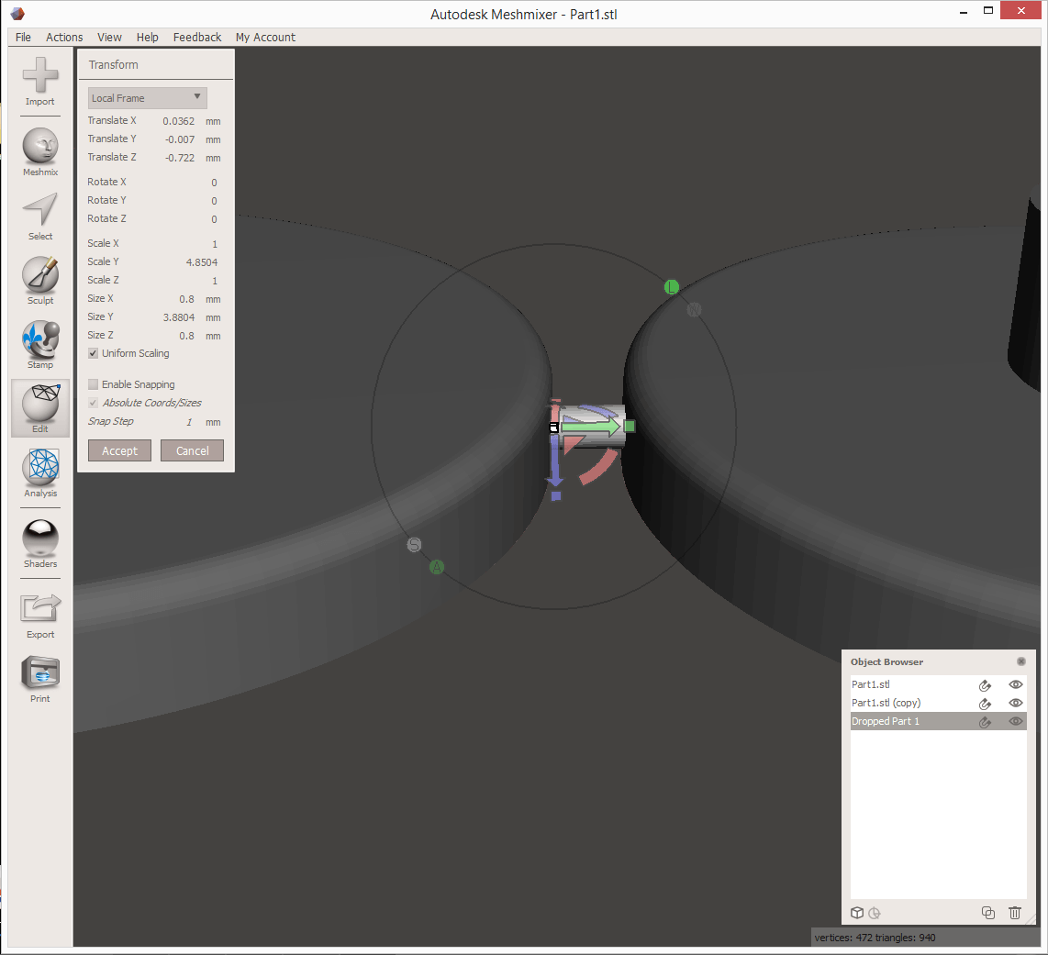This screenshot has width=1048, height=955.
Task: Toggle the Absolute Coords/Sizes checkbox
Action: [x=94, y=403]
